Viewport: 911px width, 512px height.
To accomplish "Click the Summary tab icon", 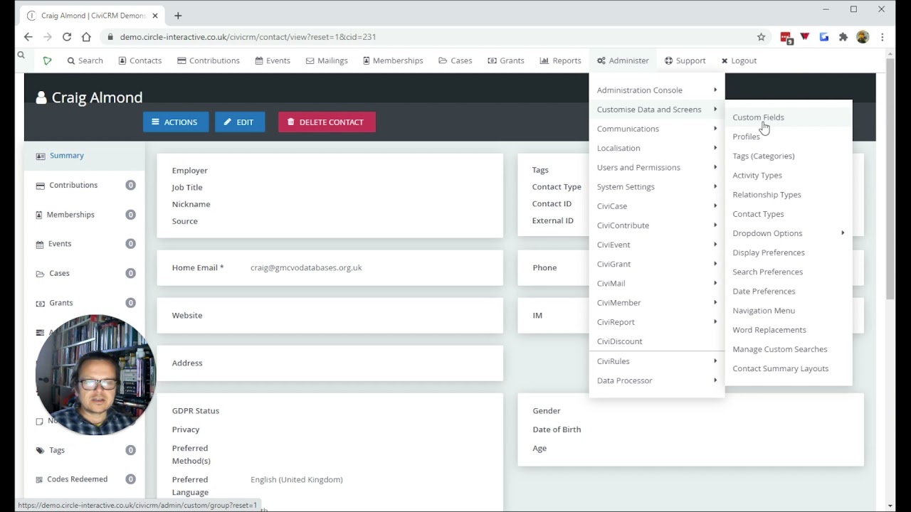I will pyautogui.click(x=40, y=156).
